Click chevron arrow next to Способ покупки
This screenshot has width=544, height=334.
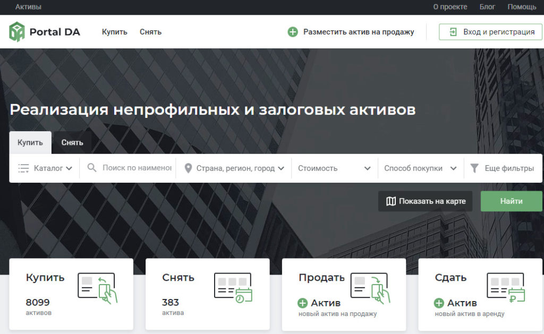454,168
